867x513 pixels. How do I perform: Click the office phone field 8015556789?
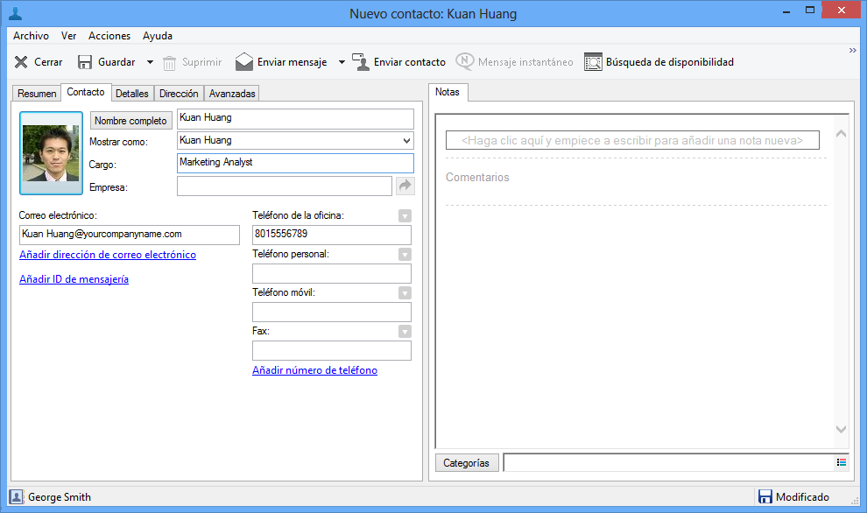point(332,235)
